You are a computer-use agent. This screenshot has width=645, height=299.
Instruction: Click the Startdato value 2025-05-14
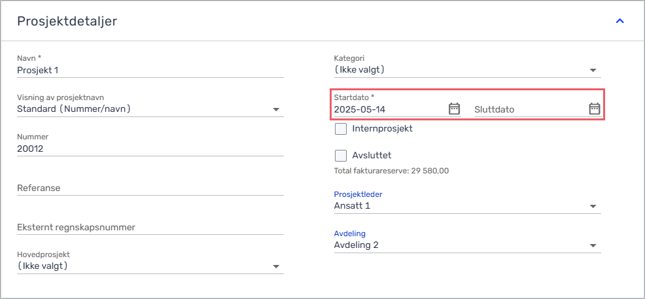362,109
